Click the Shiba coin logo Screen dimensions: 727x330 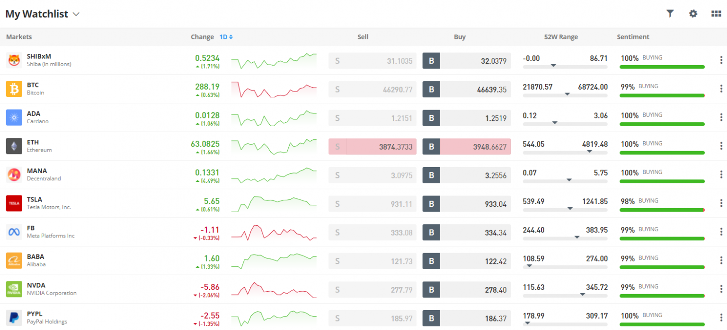tap(14, 60)
